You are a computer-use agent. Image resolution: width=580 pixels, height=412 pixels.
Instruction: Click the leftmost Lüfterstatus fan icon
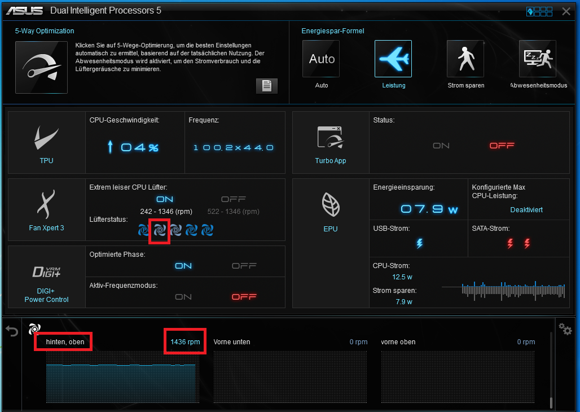[143, 230]
